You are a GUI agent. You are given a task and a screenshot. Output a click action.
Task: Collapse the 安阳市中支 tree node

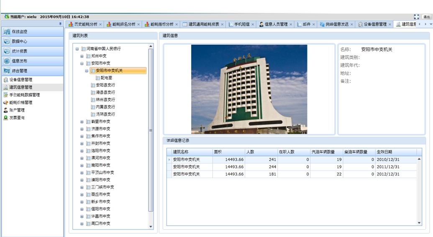pyautogui.click(x=82, y=64)
